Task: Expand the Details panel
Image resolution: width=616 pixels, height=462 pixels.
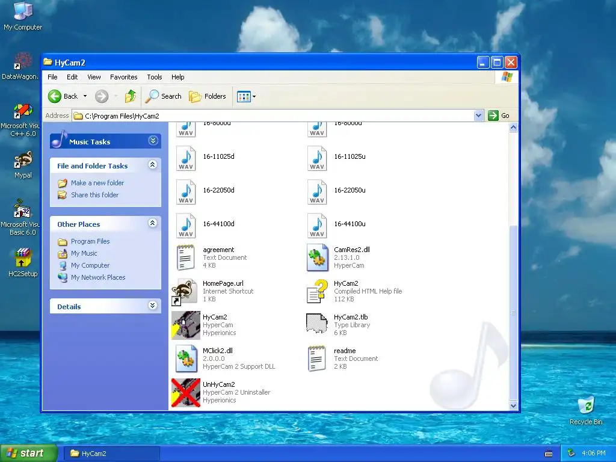Action: click(152, 306)
